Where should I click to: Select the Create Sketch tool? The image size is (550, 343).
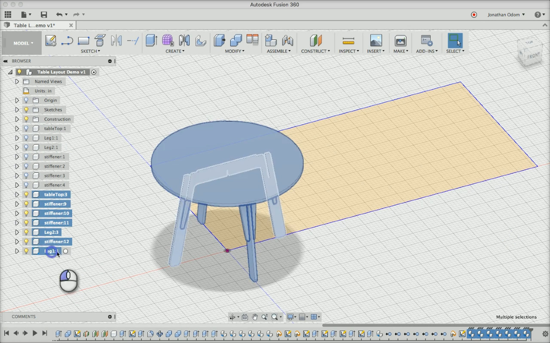coord(51,40)
